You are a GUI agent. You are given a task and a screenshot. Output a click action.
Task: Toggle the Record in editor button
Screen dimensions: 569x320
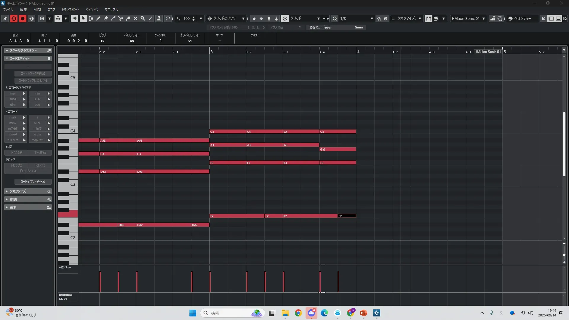click(23, 18)
